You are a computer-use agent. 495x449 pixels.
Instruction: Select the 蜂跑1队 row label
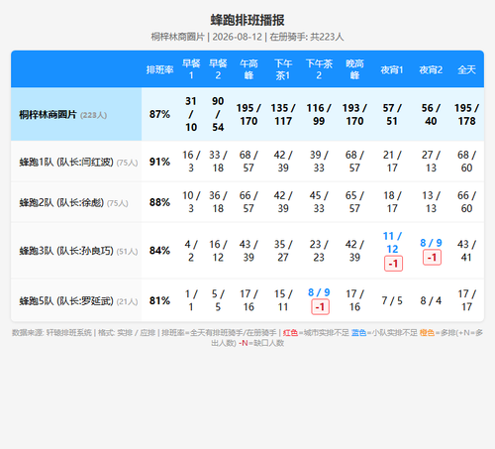click(78, 162)
